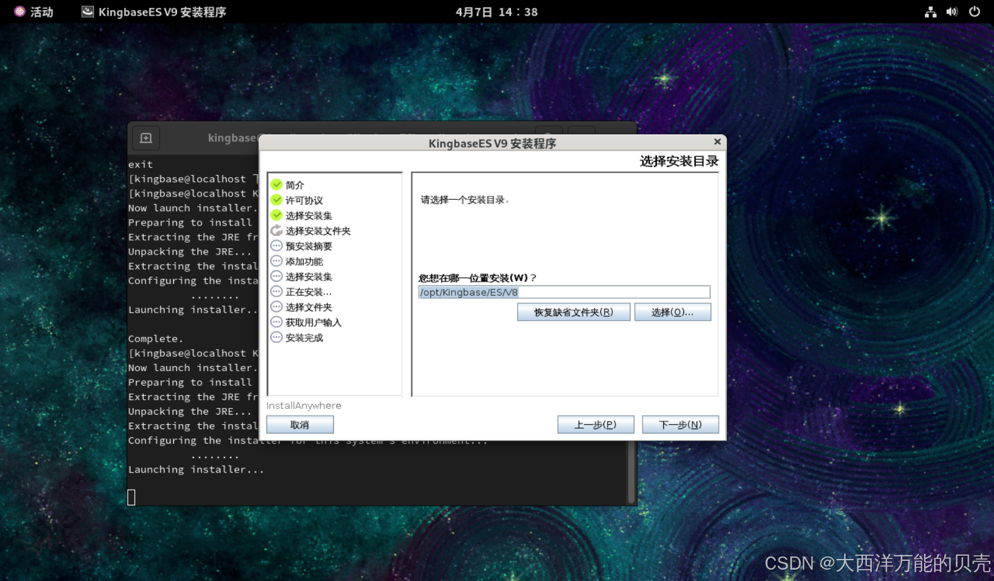Select the 许可协议 step label
Viewport: 994px width, 581px height.
304,200
